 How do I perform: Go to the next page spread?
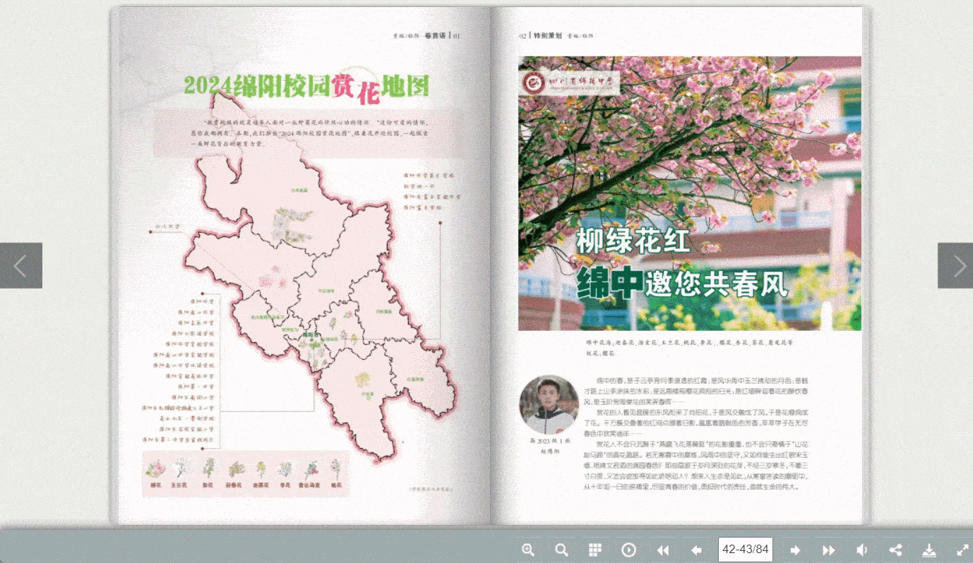796,550
